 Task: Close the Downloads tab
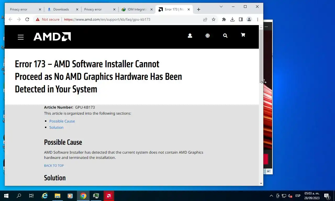point(77,9)
